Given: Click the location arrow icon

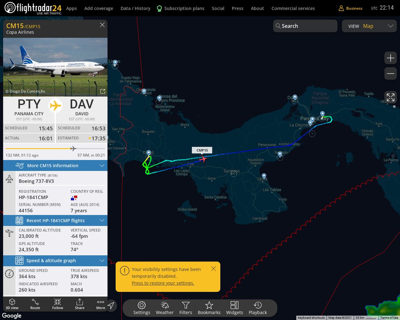Looking at the screenshot, I should pyautogui.click(x=111, y=305).
